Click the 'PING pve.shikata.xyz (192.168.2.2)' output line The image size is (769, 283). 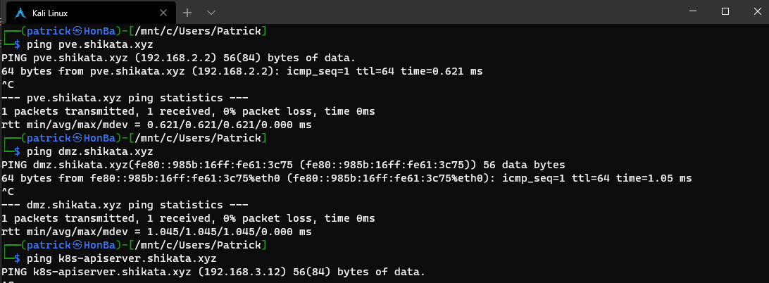tap(178, 58)
